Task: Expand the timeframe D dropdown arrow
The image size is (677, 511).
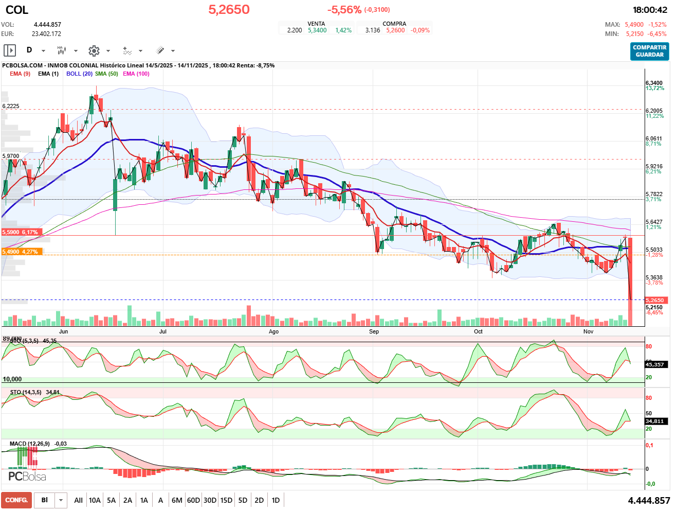Action: [43, 51]
